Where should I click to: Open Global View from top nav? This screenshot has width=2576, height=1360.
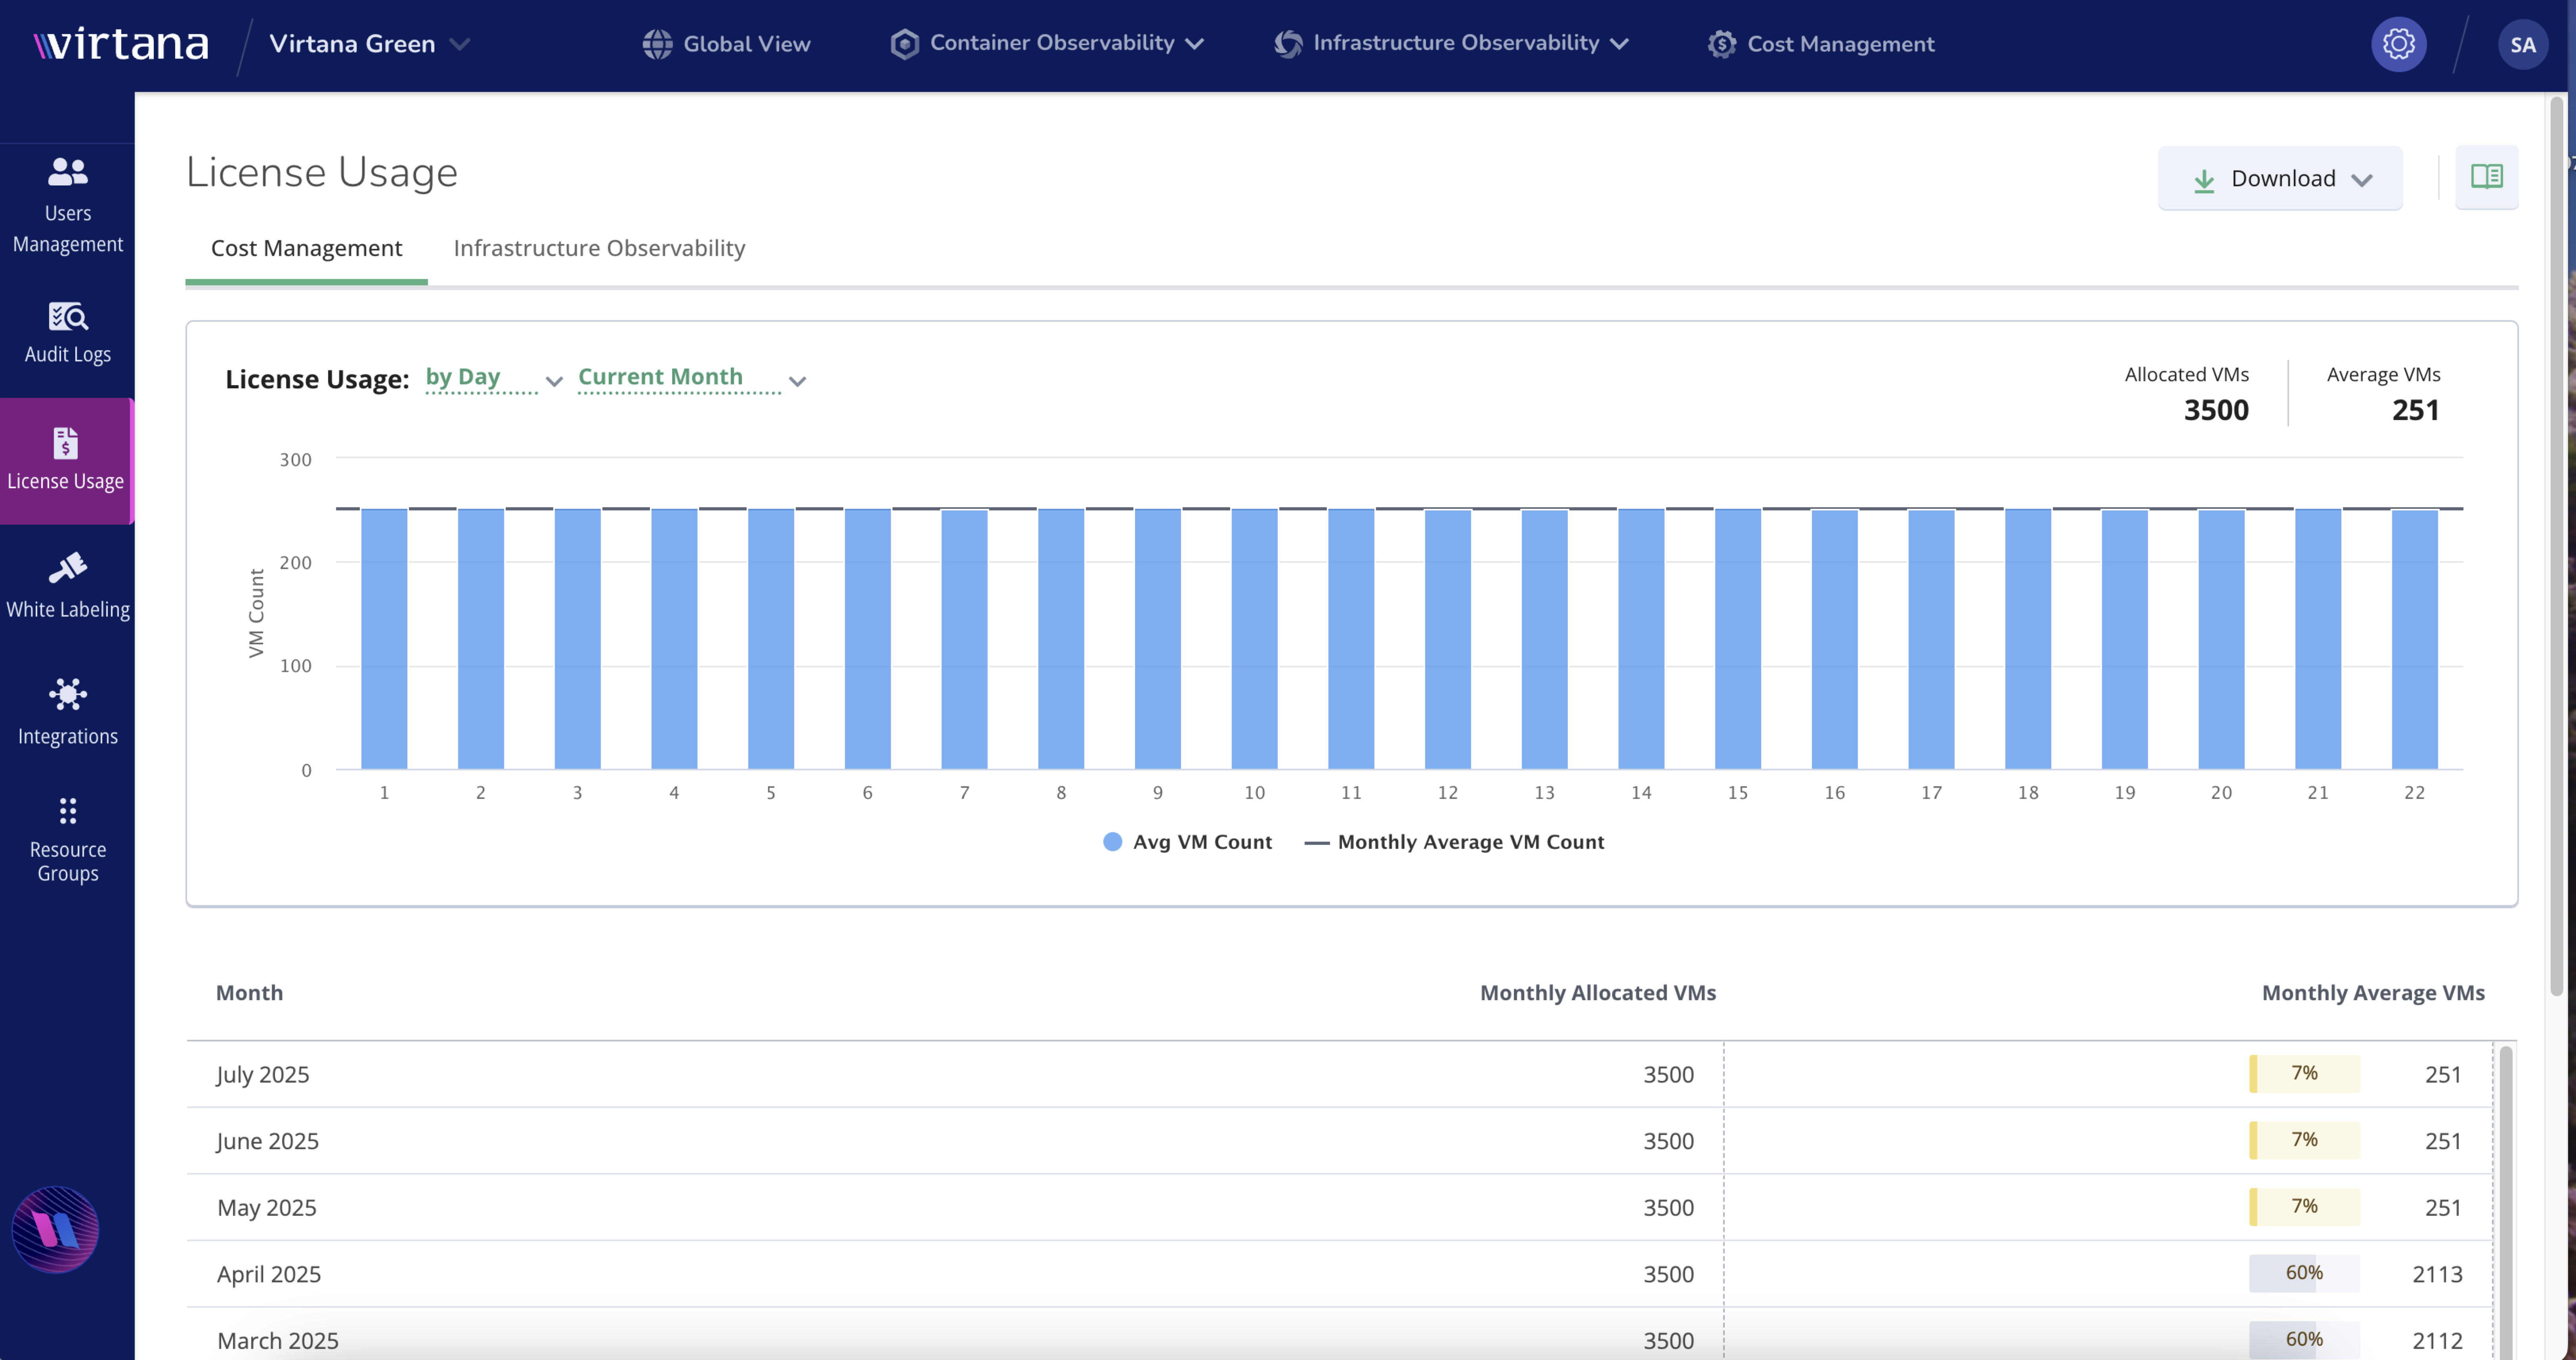point(726,44)
